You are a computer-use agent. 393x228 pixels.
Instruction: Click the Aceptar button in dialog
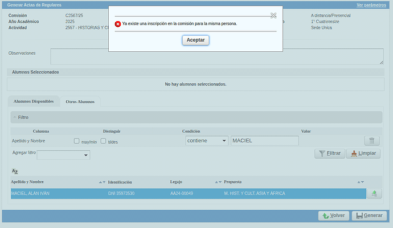195,40
